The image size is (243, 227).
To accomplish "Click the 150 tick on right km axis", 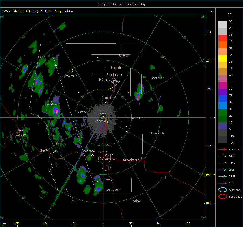I will click(x=208, y=32).
